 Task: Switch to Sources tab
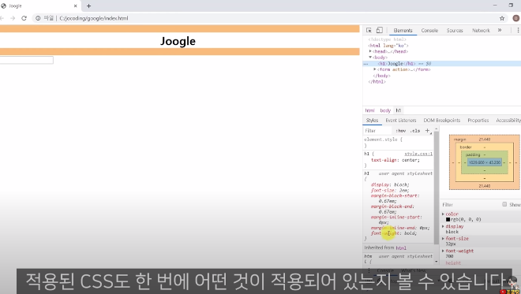(x=455, y=30)
